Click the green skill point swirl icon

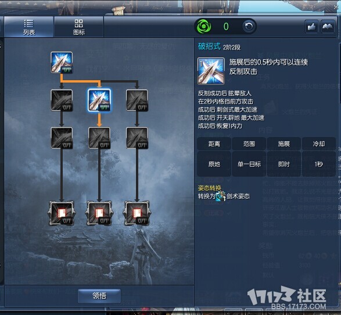pyautogui.click(x=204, y=26)
